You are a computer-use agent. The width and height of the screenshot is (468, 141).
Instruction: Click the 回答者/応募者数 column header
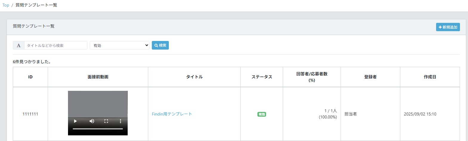(312, 77)
